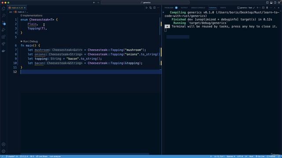Kill terminal with the trash icon

[x=267, y=8]
